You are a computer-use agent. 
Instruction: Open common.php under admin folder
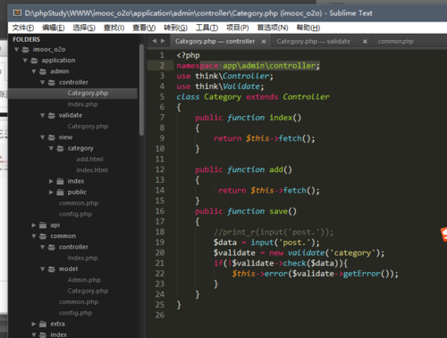pos(79,203)
